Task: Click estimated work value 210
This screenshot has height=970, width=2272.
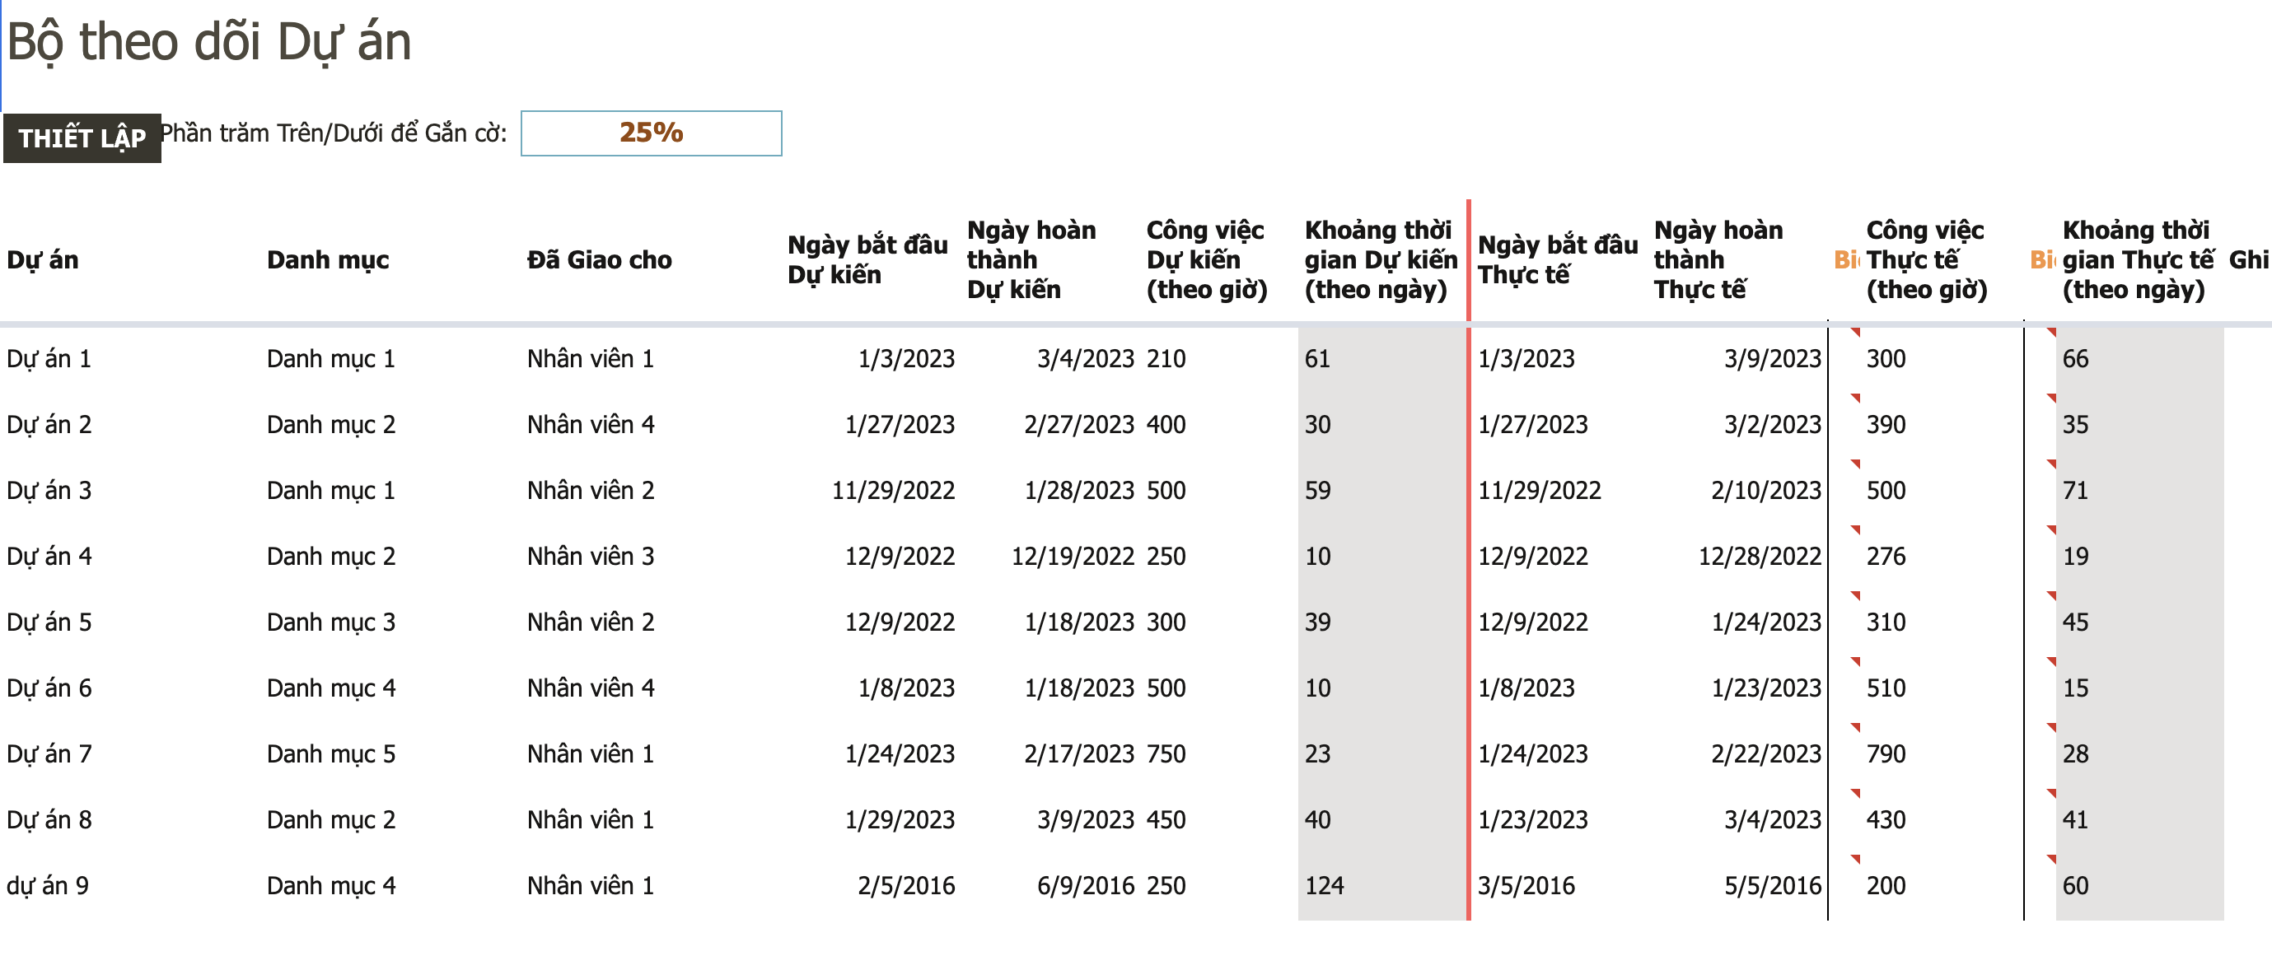Action: tap(1166, 359)
